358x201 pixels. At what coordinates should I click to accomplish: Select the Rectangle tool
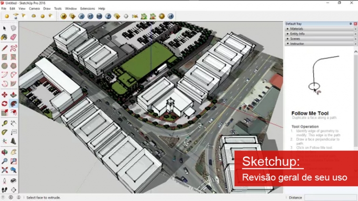[5, 57]
